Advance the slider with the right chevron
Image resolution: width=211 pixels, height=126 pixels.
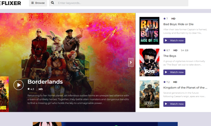pyautogui.click(x=131, y=62)
